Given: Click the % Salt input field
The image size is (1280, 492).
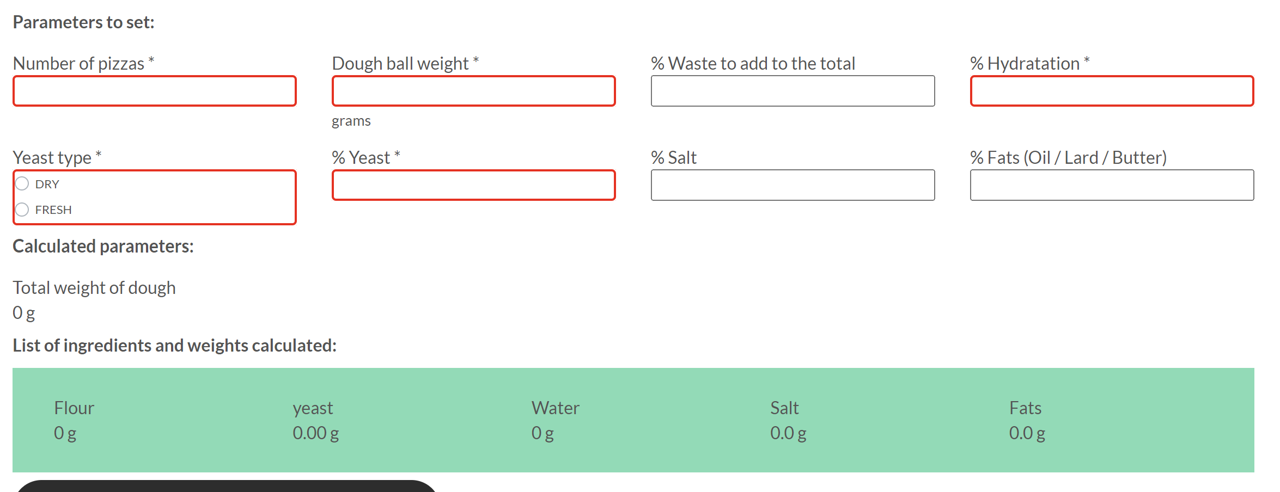Looking at the screenshot, I should point(793,185).
